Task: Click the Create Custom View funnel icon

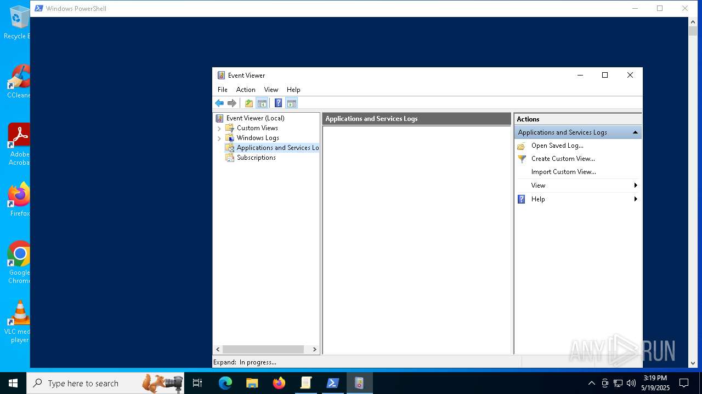Action: [522, 159]
